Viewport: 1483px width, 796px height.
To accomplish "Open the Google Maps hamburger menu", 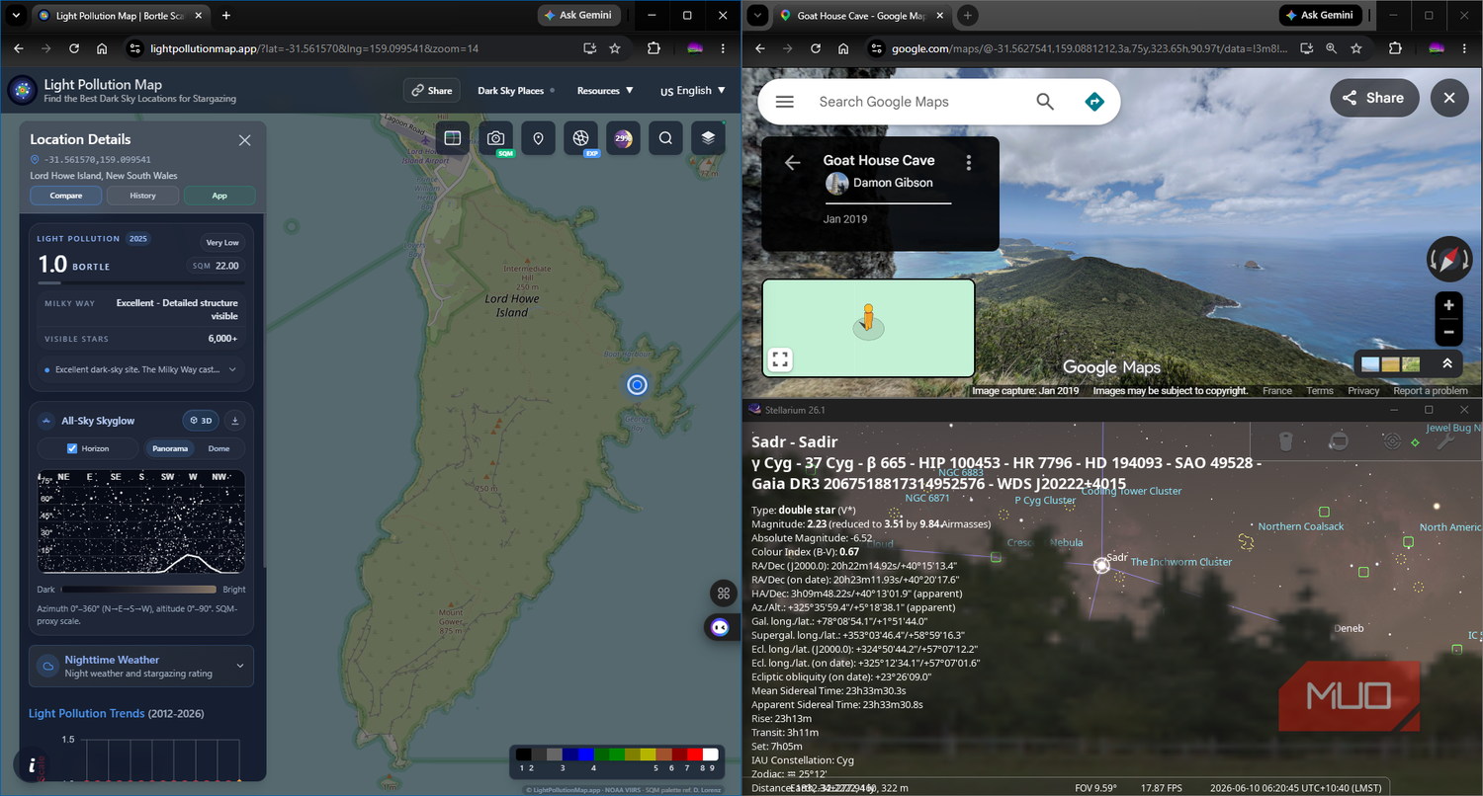I will (785, 102).
